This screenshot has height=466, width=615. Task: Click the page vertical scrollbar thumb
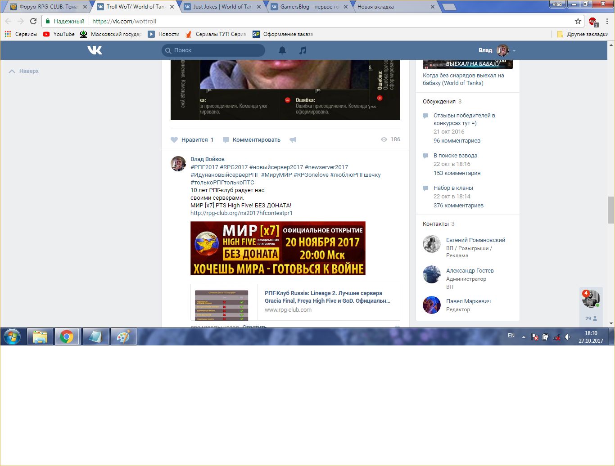tap(611, 210)
